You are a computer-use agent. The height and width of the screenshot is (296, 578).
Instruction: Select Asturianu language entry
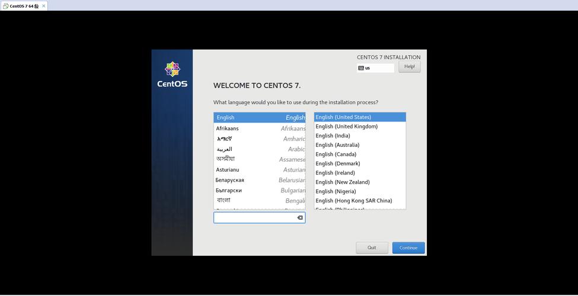pyautogui.click(x=260, y=170)
